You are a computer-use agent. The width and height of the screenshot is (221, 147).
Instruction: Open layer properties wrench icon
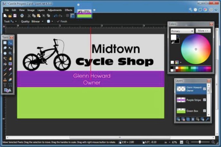(x=207, y=119)
